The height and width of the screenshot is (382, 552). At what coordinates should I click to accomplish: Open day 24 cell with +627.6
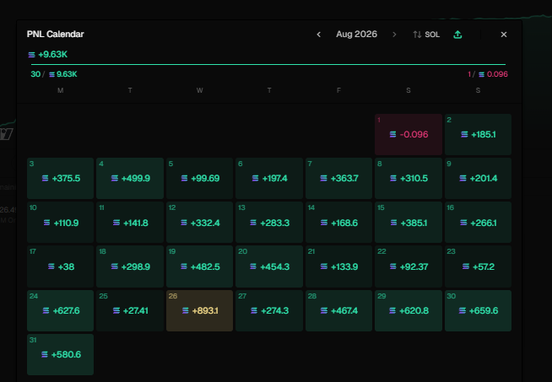pyautogui.click(x=60, y=310)
